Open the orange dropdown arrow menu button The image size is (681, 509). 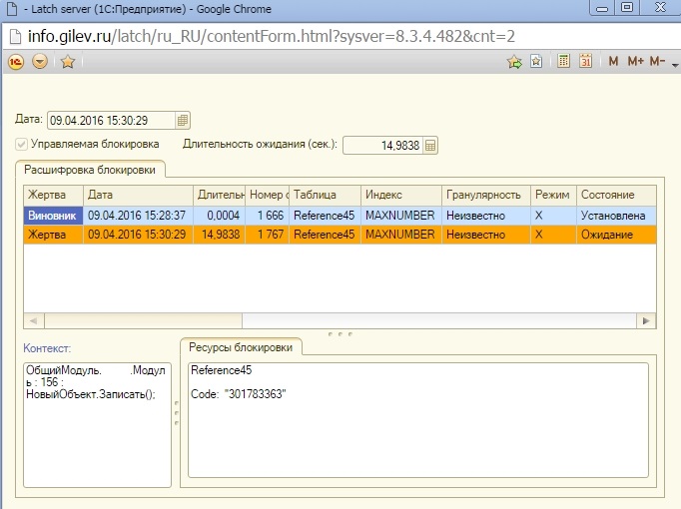(x=40, y=62)
